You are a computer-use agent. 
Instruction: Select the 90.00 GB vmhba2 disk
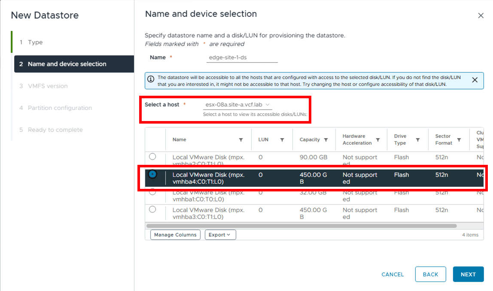pyautogui.click(x=152, y=157)
